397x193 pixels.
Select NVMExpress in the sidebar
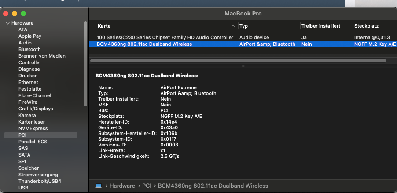[x=33, y=128]
